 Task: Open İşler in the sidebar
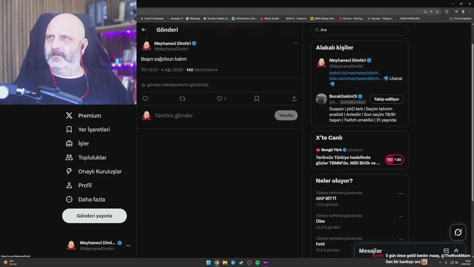click(x=77, y=144)
